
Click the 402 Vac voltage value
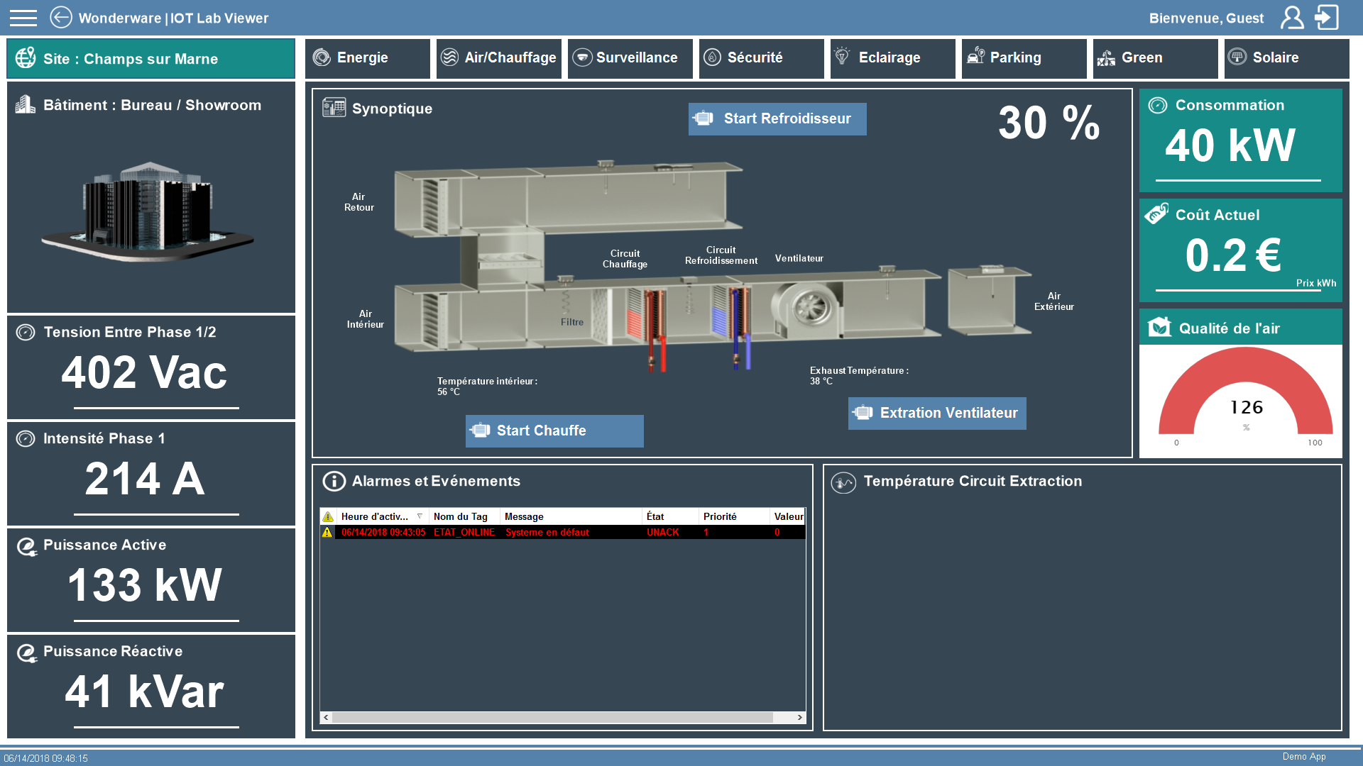tap(145, 372)
